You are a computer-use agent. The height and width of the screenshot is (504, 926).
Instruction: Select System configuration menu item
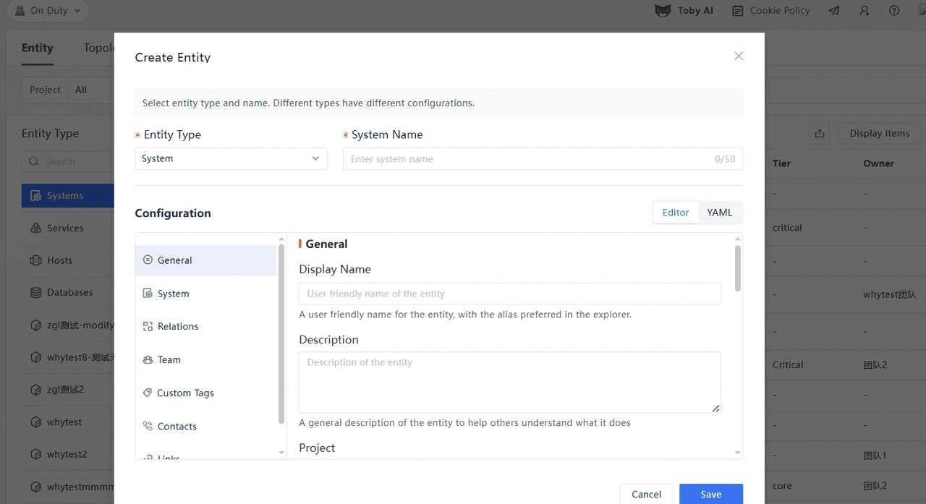click(x=174, y=294)
